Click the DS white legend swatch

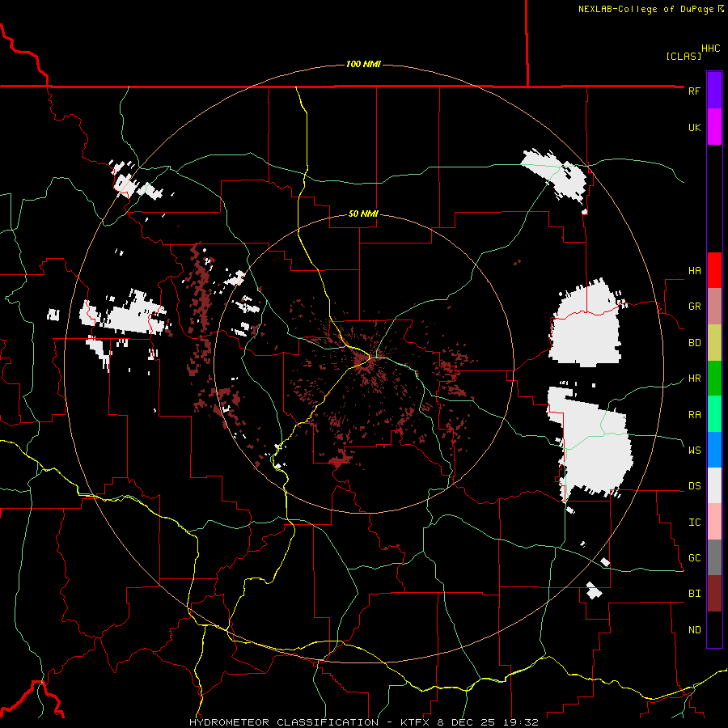pos(714,485)
